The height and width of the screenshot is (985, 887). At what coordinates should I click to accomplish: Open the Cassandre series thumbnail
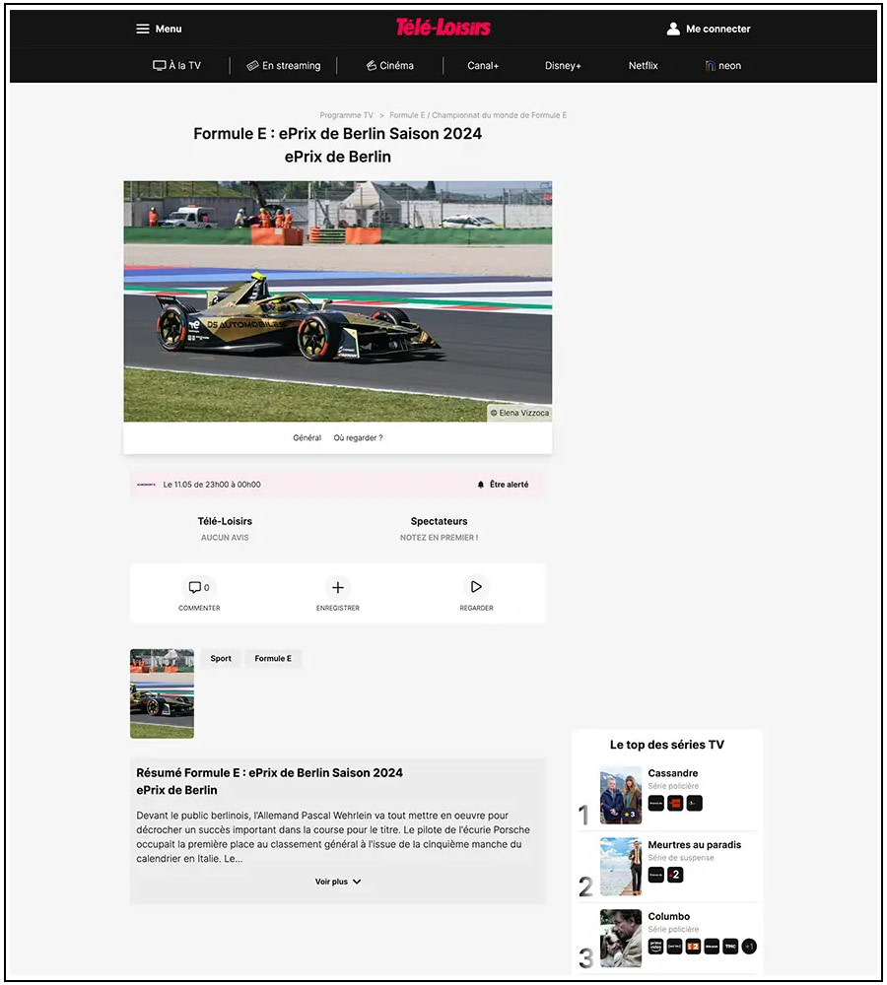[x=621, y=795]
